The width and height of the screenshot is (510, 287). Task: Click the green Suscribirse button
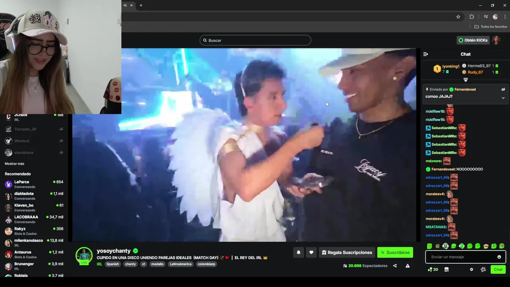395,252
